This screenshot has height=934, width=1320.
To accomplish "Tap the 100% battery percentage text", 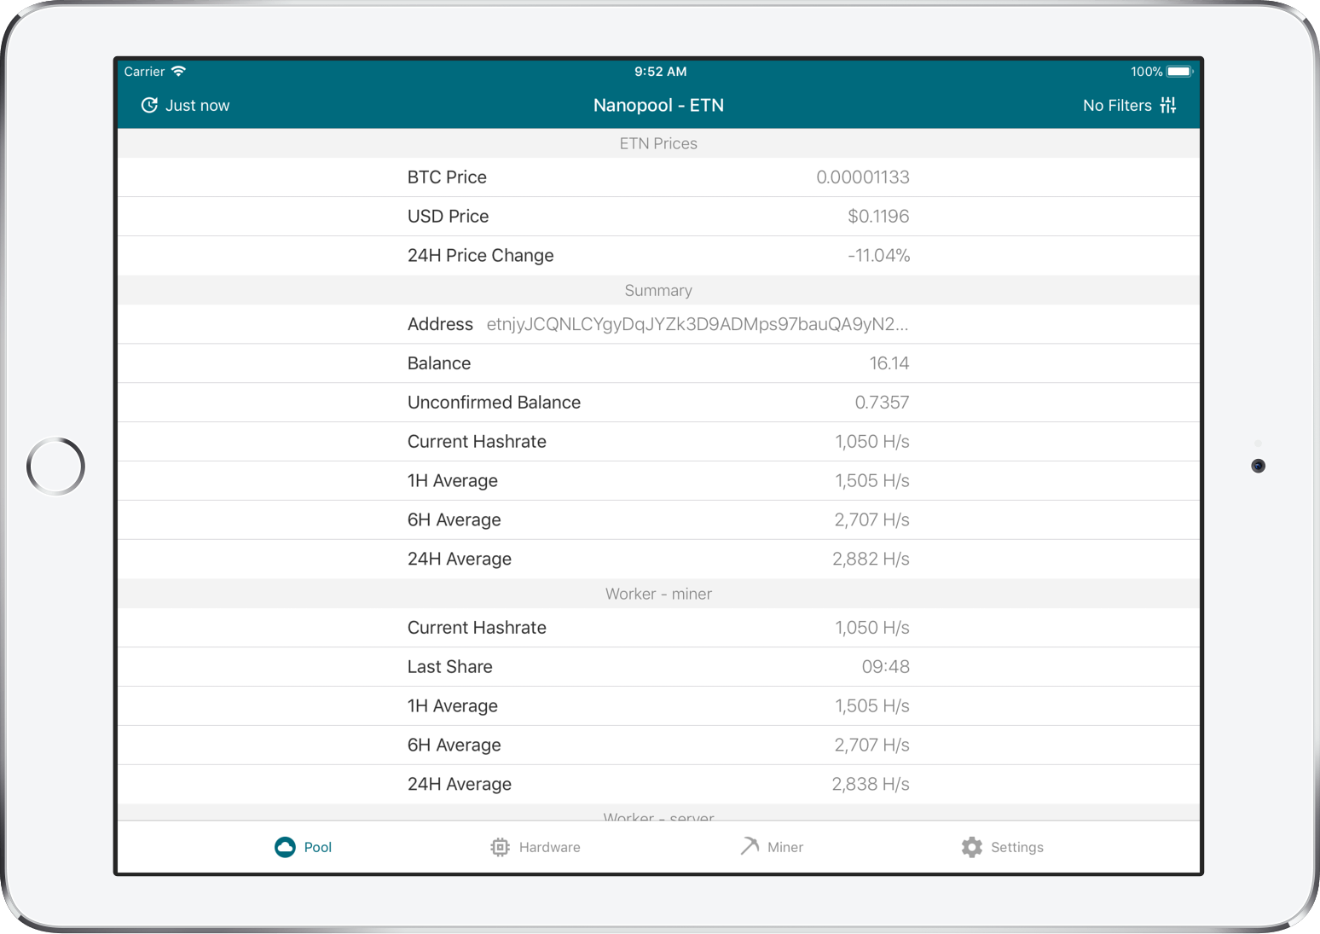I will (1146, 72).
